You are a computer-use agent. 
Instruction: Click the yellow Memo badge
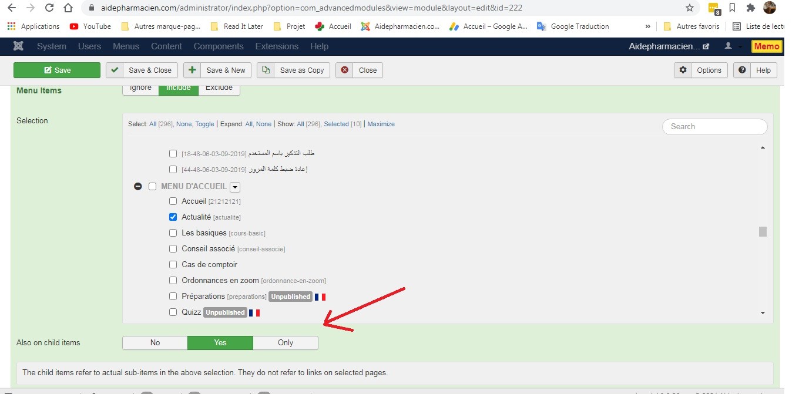767,46
